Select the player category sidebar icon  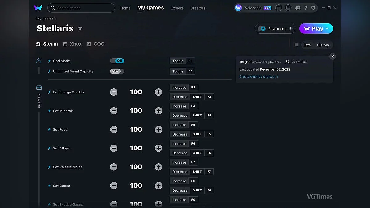coord(39,61)
